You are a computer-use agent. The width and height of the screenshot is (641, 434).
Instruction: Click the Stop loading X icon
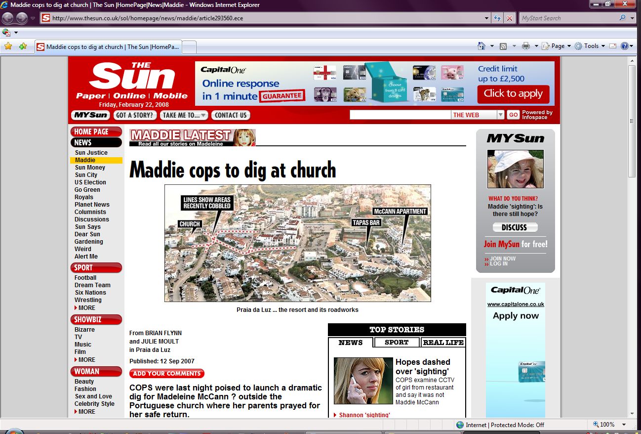pyautogui.click(x=510, y=18)
